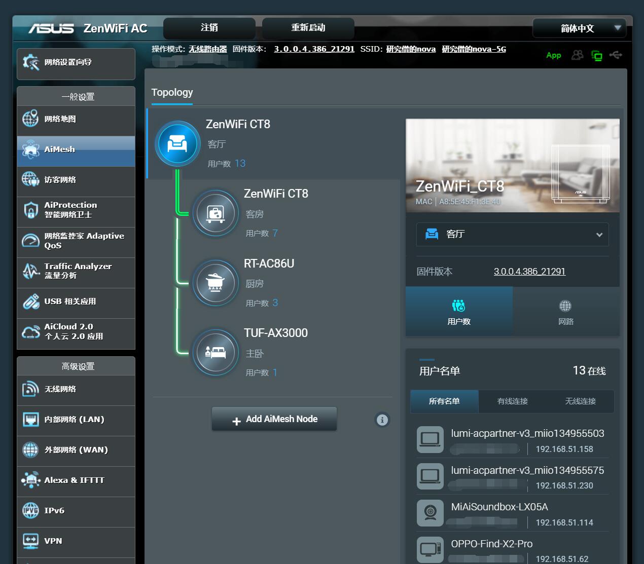Open AiProtection from the sidebar

click(x=76, y=210)
